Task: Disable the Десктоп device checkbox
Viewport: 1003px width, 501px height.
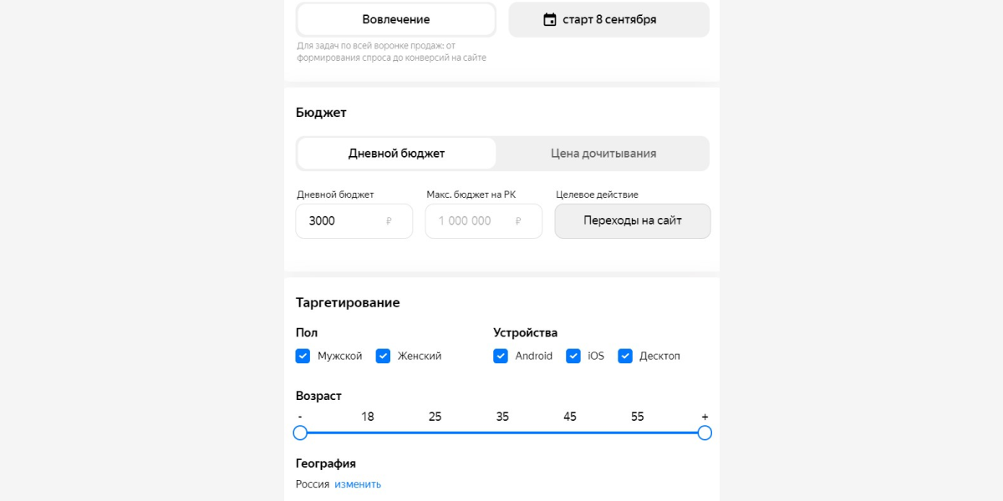Action: [x=625, y=356]
